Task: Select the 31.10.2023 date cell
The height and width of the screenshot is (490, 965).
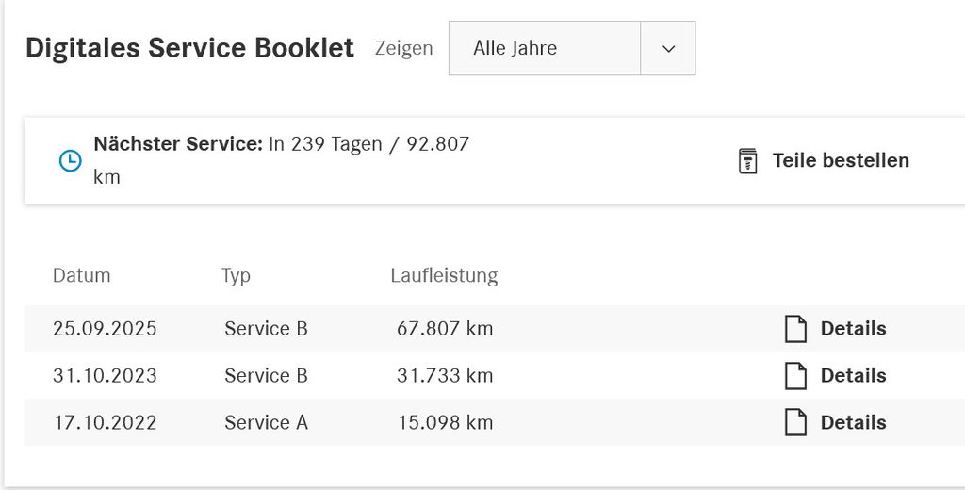Action: pyautogui.click(x=105, y=376)
